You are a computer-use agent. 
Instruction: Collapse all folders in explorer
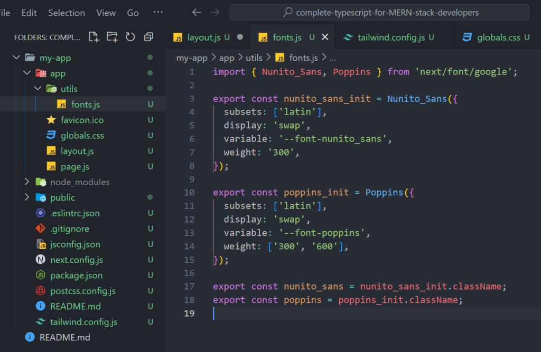pyautogui.click(x=148, y=37)
